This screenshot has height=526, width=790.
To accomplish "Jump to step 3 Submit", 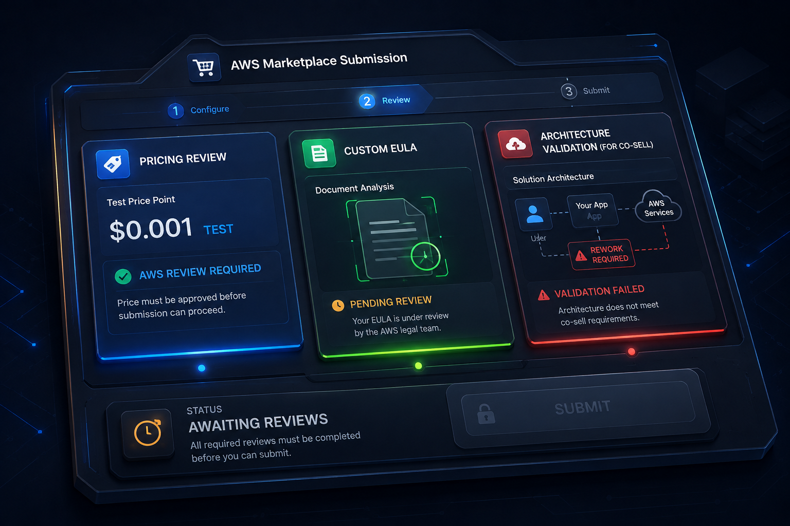I will 585,91.
